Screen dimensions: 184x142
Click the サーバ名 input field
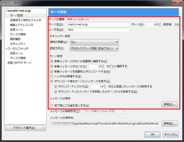click(x=98, y=24)
